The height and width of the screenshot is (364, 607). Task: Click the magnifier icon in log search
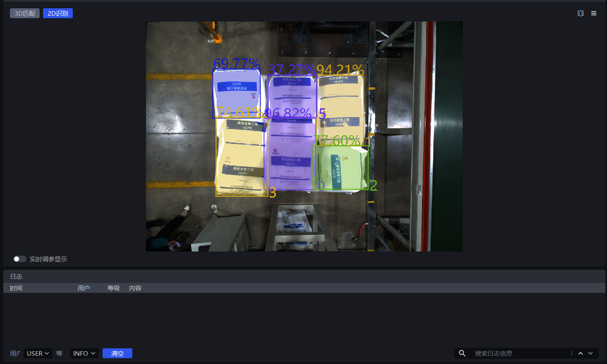click(x=462, y=353)
